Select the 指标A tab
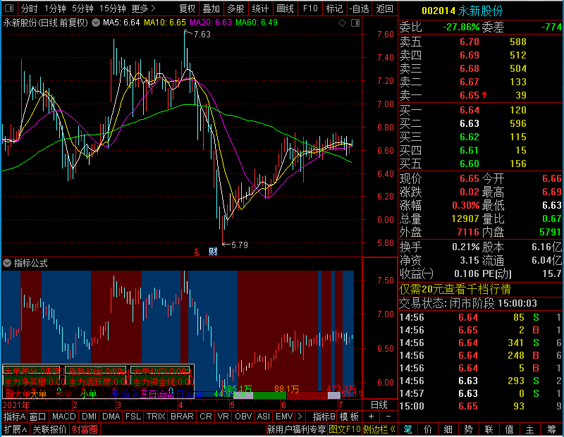The width and height of the screenshot is (564, 437). [x=14, y=417]
